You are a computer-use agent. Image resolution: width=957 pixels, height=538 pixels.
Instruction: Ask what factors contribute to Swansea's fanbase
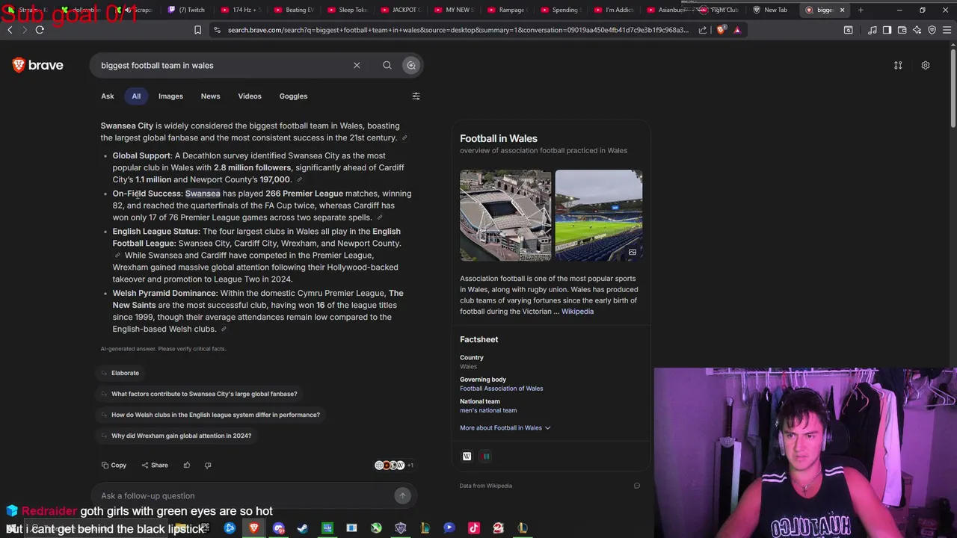point(199,394)
